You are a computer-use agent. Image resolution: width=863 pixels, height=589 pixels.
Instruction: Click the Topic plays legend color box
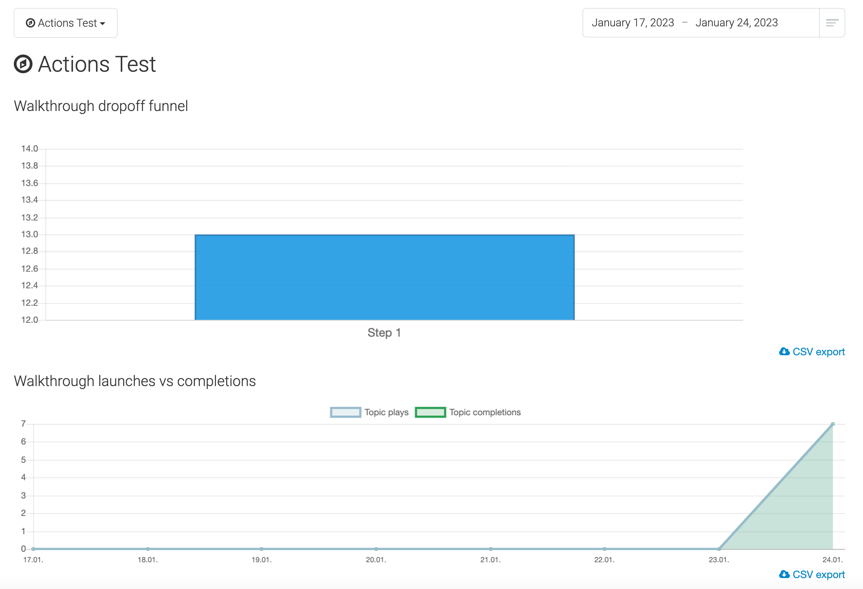point(345,412)
